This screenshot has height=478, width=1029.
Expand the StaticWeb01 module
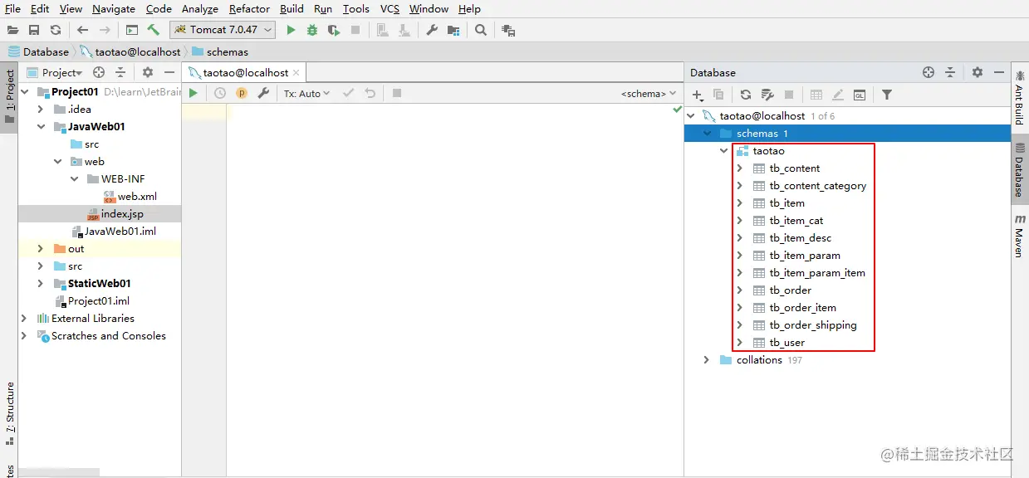point(40,284)
